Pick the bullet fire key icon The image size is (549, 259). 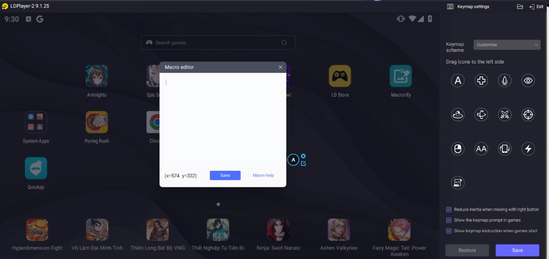[505, 81]
